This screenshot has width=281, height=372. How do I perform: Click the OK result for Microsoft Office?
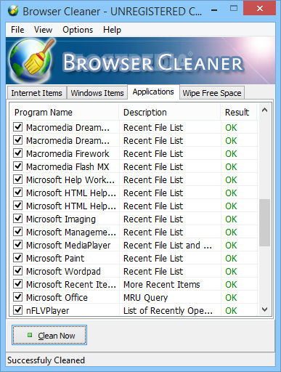click(231, 298)
